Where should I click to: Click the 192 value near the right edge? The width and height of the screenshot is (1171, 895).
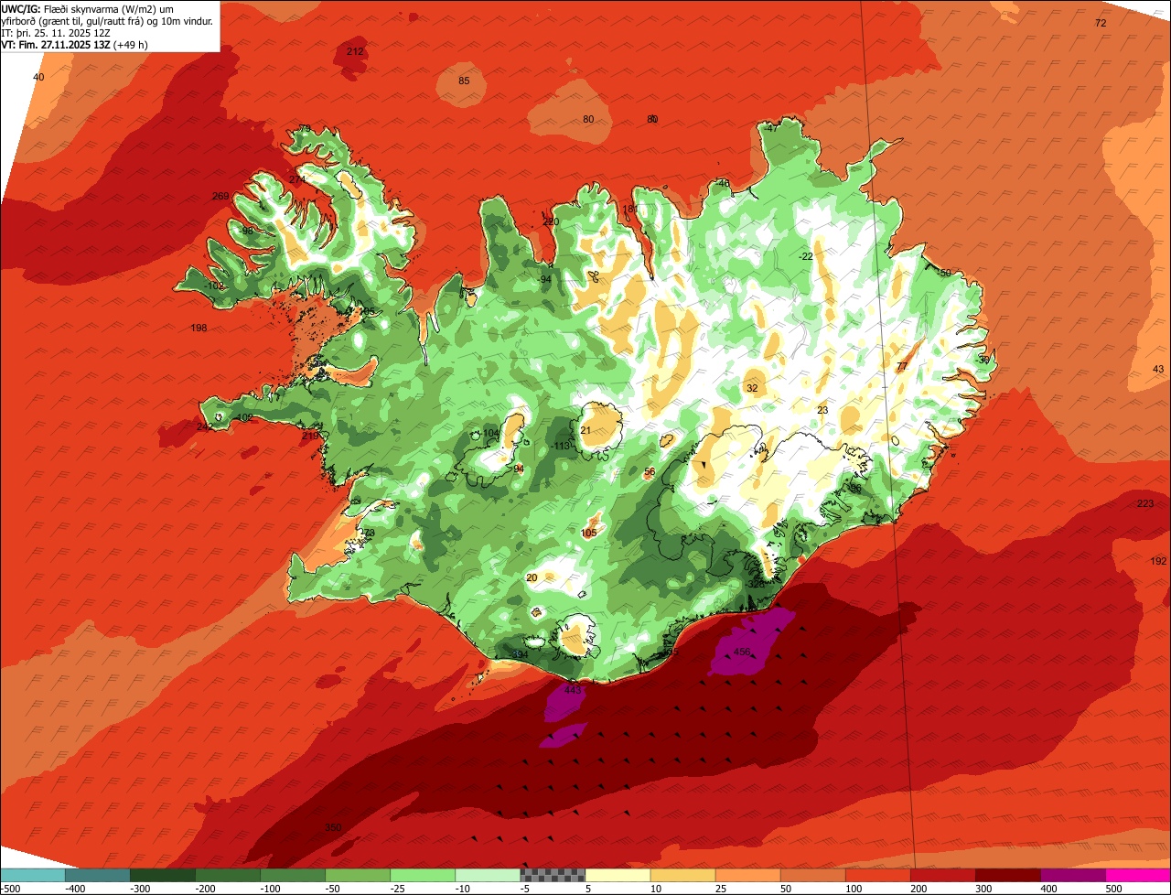pos(1158,561)
